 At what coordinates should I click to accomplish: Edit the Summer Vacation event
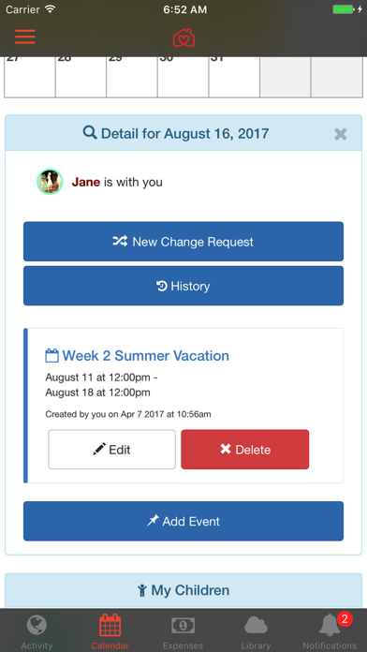[111, 450]
